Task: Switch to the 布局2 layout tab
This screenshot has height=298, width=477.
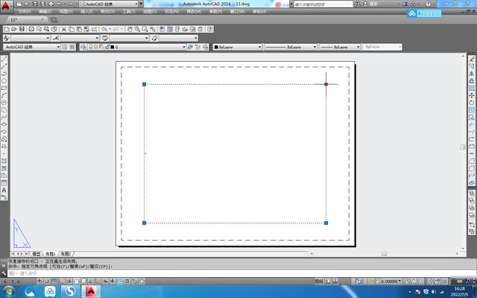Action: 66,254
